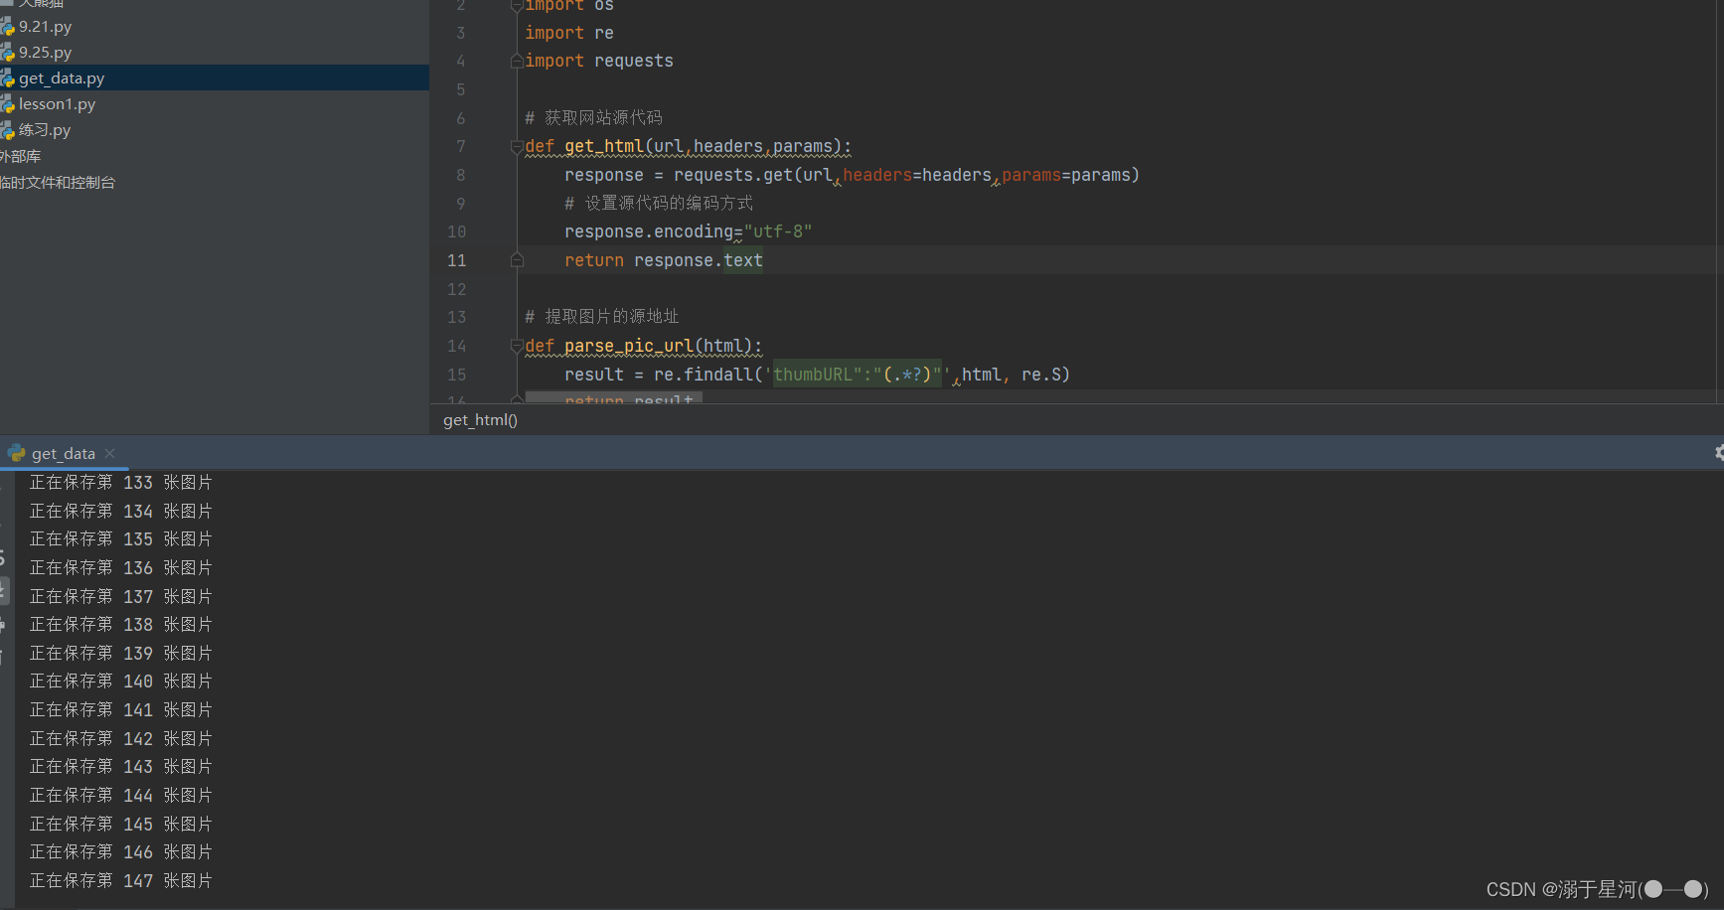Click the 练习.py file icon
The width and height of the screenshot is (1724, 910).
[x=9, y=129]
